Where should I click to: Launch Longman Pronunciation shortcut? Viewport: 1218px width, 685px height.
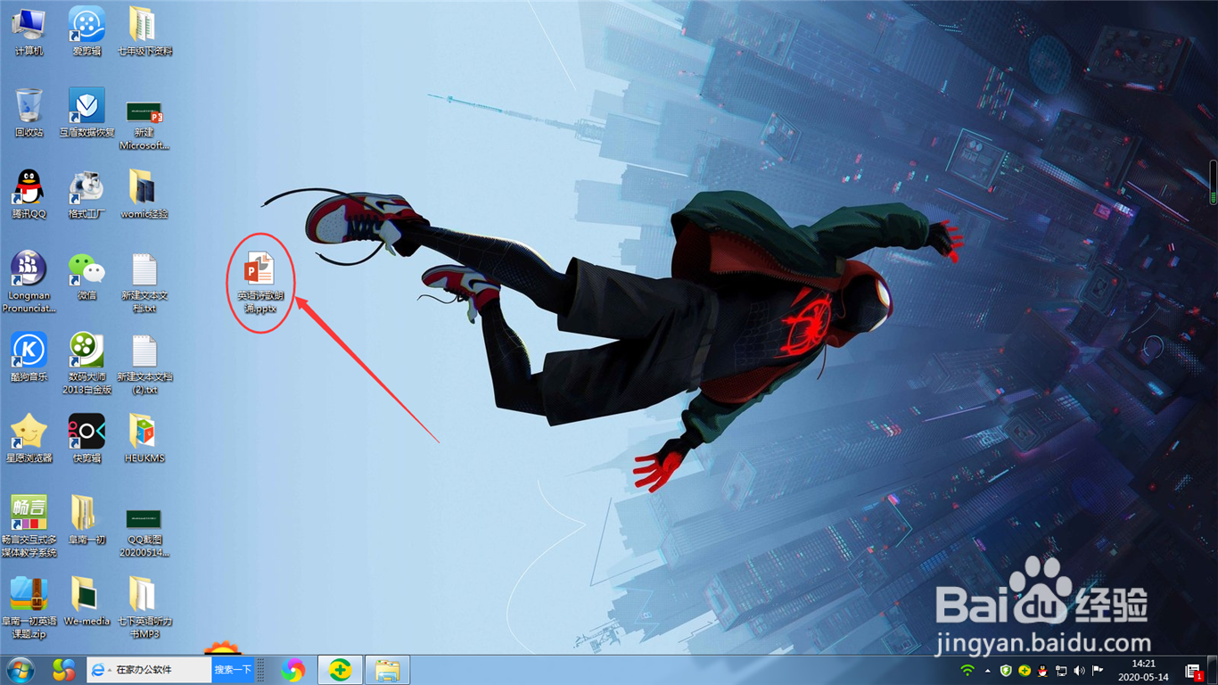point(29,282)
